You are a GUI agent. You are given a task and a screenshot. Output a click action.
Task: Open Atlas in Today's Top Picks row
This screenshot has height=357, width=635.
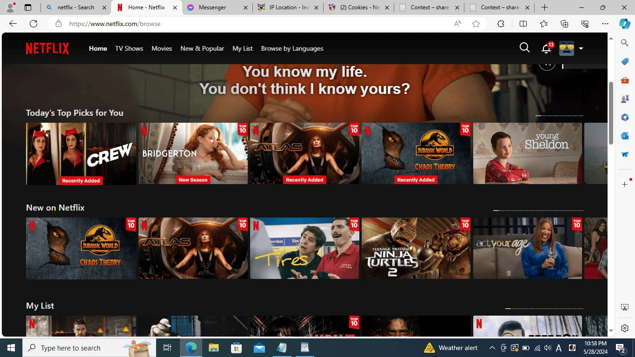(304, 153)
